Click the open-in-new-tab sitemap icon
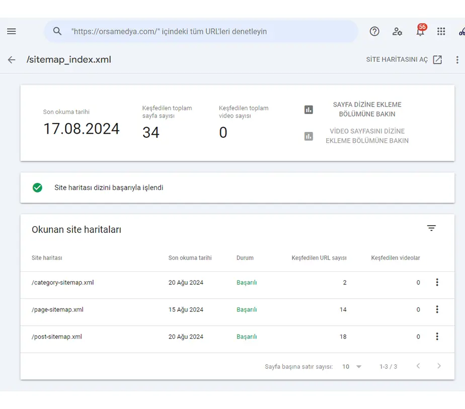This screenshot has width=465, height=409. point(437,59)
